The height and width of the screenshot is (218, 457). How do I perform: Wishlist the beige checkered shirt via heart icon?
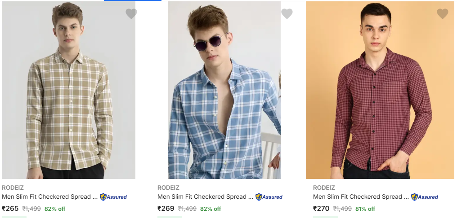[131, 14]
